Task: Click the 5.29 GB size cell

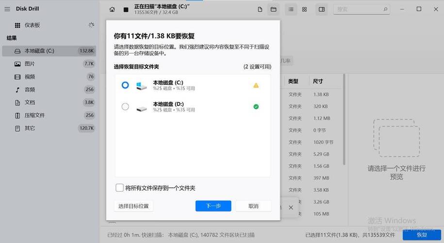Action: (321, 154)
